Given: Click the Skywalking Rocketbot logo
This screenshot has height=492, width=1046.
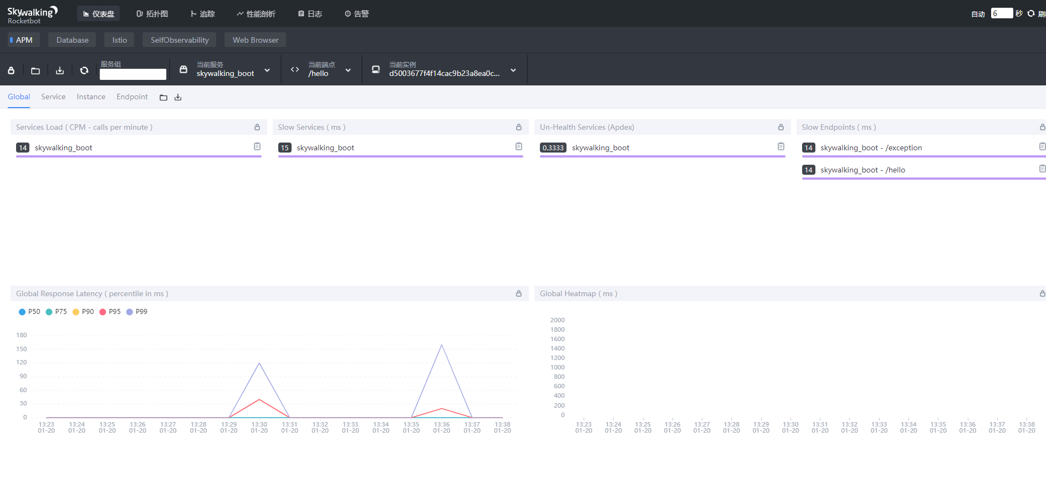Looking at the screenshot, I should click(32, 15).
